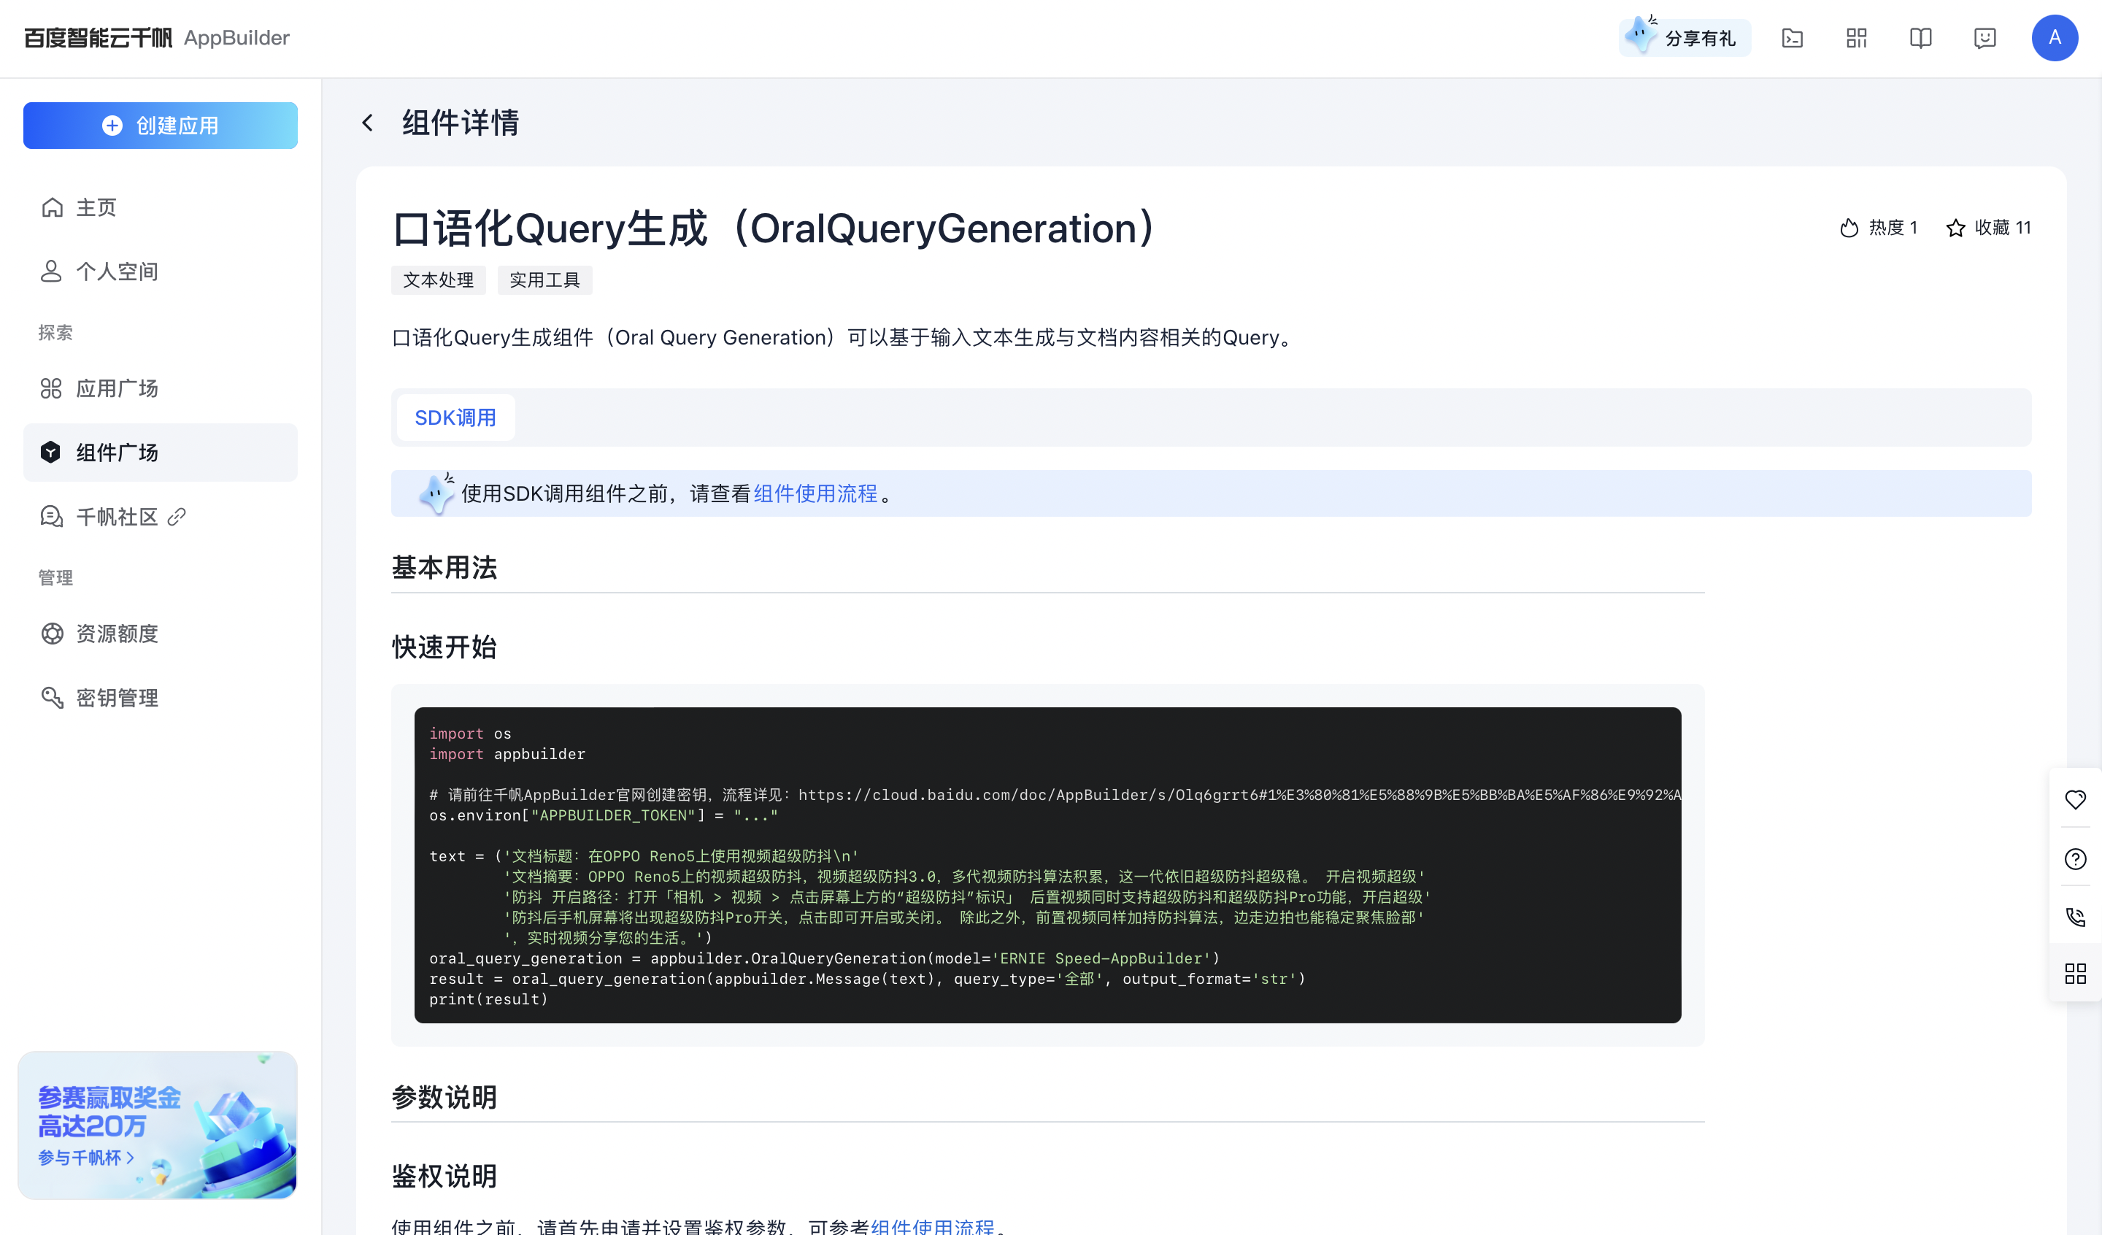Click the back arrow next to 组件详情
The width and height of the screenshot is (2102, 1235).
pyautogui.click(x=368, y=123)
